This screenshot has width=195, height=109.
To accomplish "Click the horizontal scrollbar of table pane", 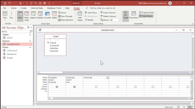I will [x=114, y=72].
